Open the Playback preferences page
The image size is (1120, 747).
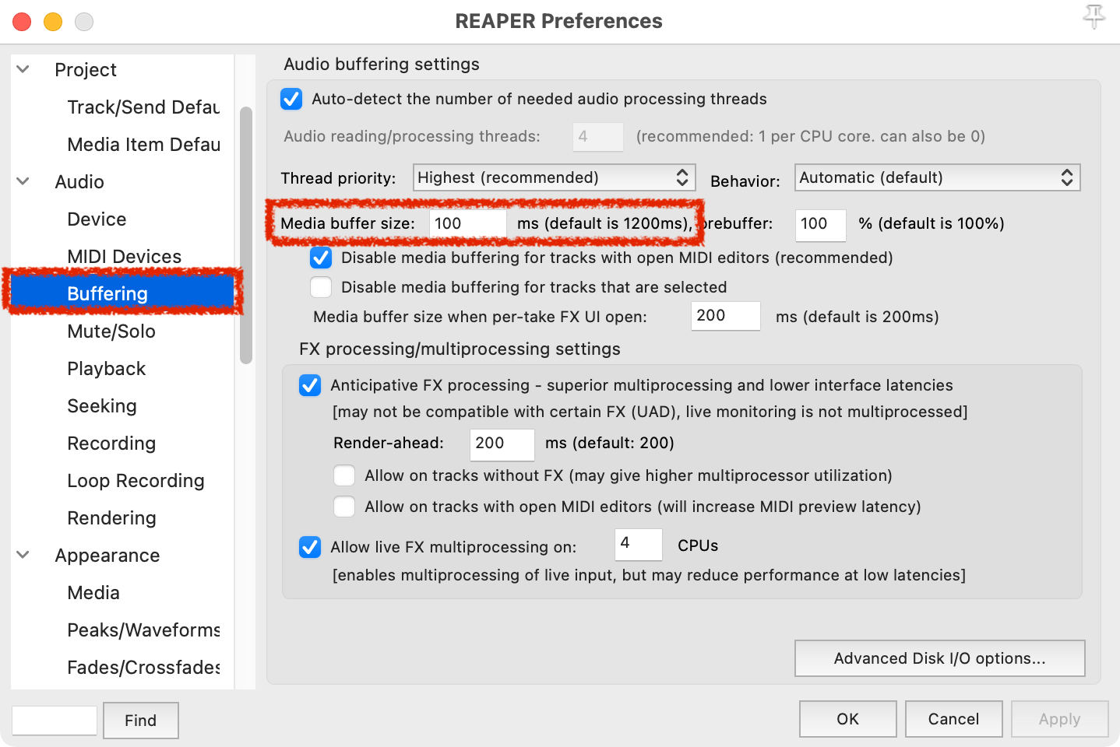106,368
